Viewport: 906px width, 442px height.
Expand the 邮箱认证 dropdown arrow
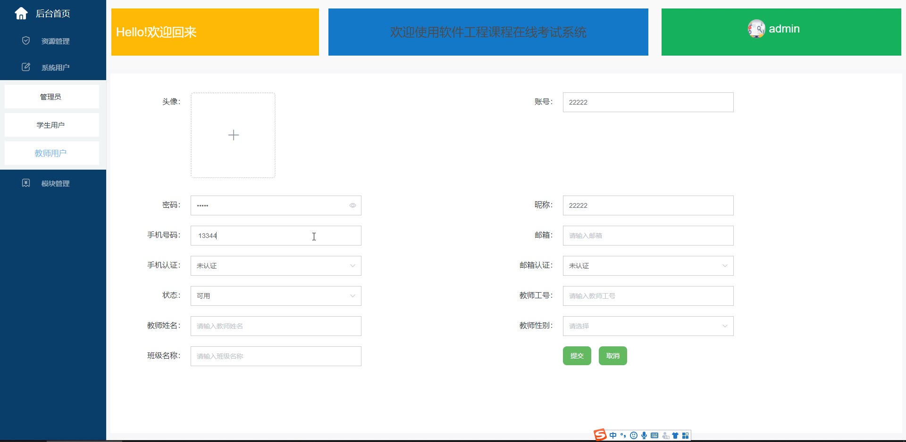725,266
